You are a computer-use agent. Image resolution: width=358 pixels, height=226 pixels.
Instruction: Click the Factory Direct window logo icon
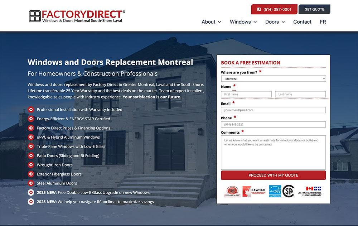tap(35, 16)
